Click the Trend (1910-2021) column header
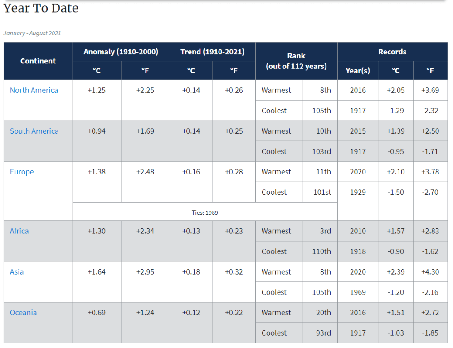 pos(212,52)
